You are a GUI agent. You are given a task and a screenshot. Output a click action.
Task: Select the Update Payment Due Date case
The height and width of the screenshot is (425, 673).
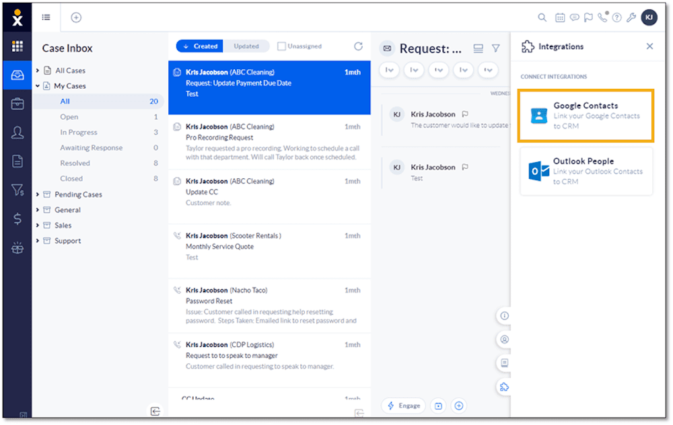[270, 87]
